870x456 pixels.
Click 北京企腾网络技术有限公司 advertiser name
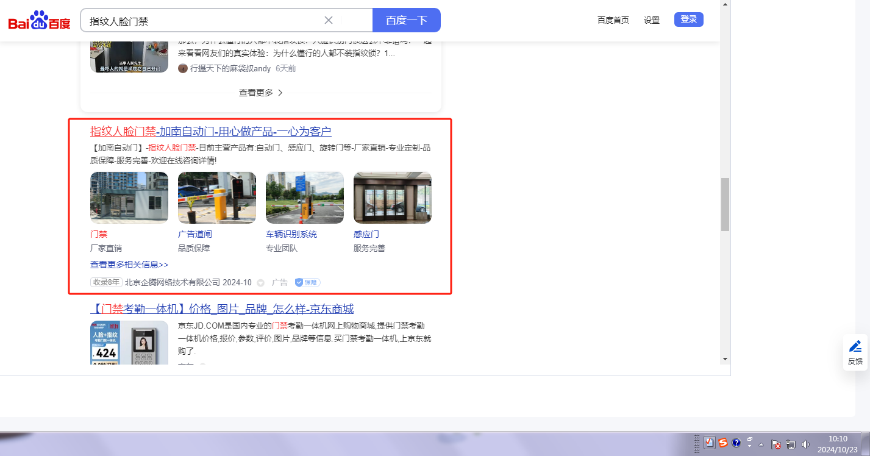point(173,282)
